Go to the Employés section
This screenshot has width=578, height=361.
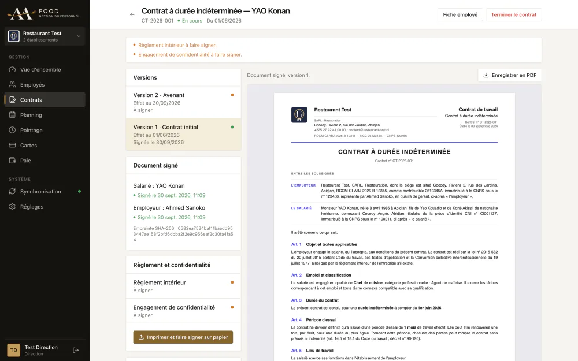45,85
